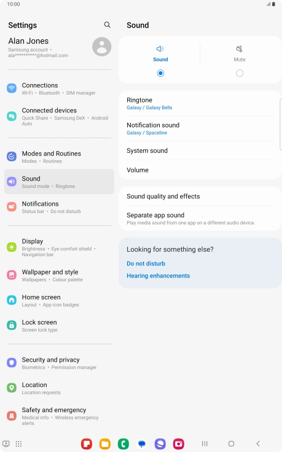The image size is (282, 452).
Task: Open Sound quality and effects
Action: click(x=200, y=197)
